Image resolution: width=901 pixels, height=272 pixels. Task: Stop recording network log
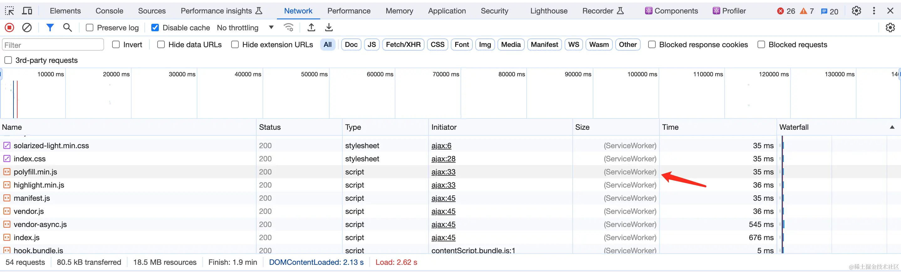point(9,27)
